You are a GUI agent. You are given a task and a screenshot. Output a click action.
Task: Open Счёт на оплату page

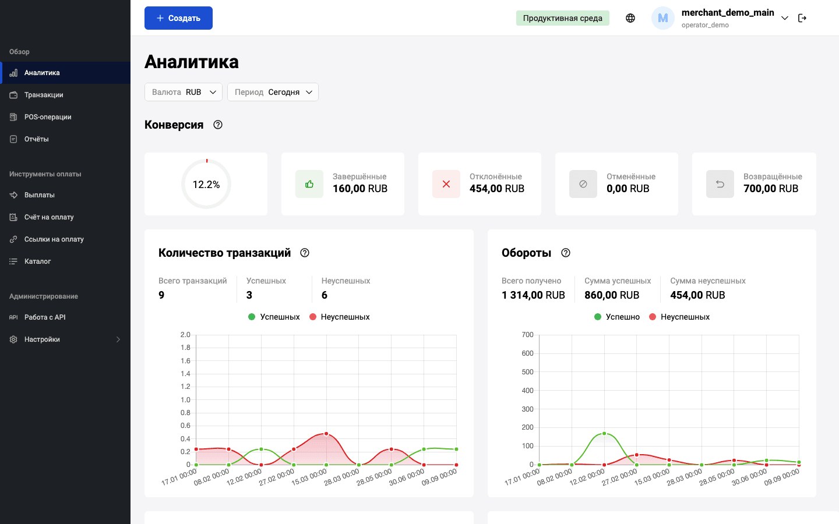[65, 217]
